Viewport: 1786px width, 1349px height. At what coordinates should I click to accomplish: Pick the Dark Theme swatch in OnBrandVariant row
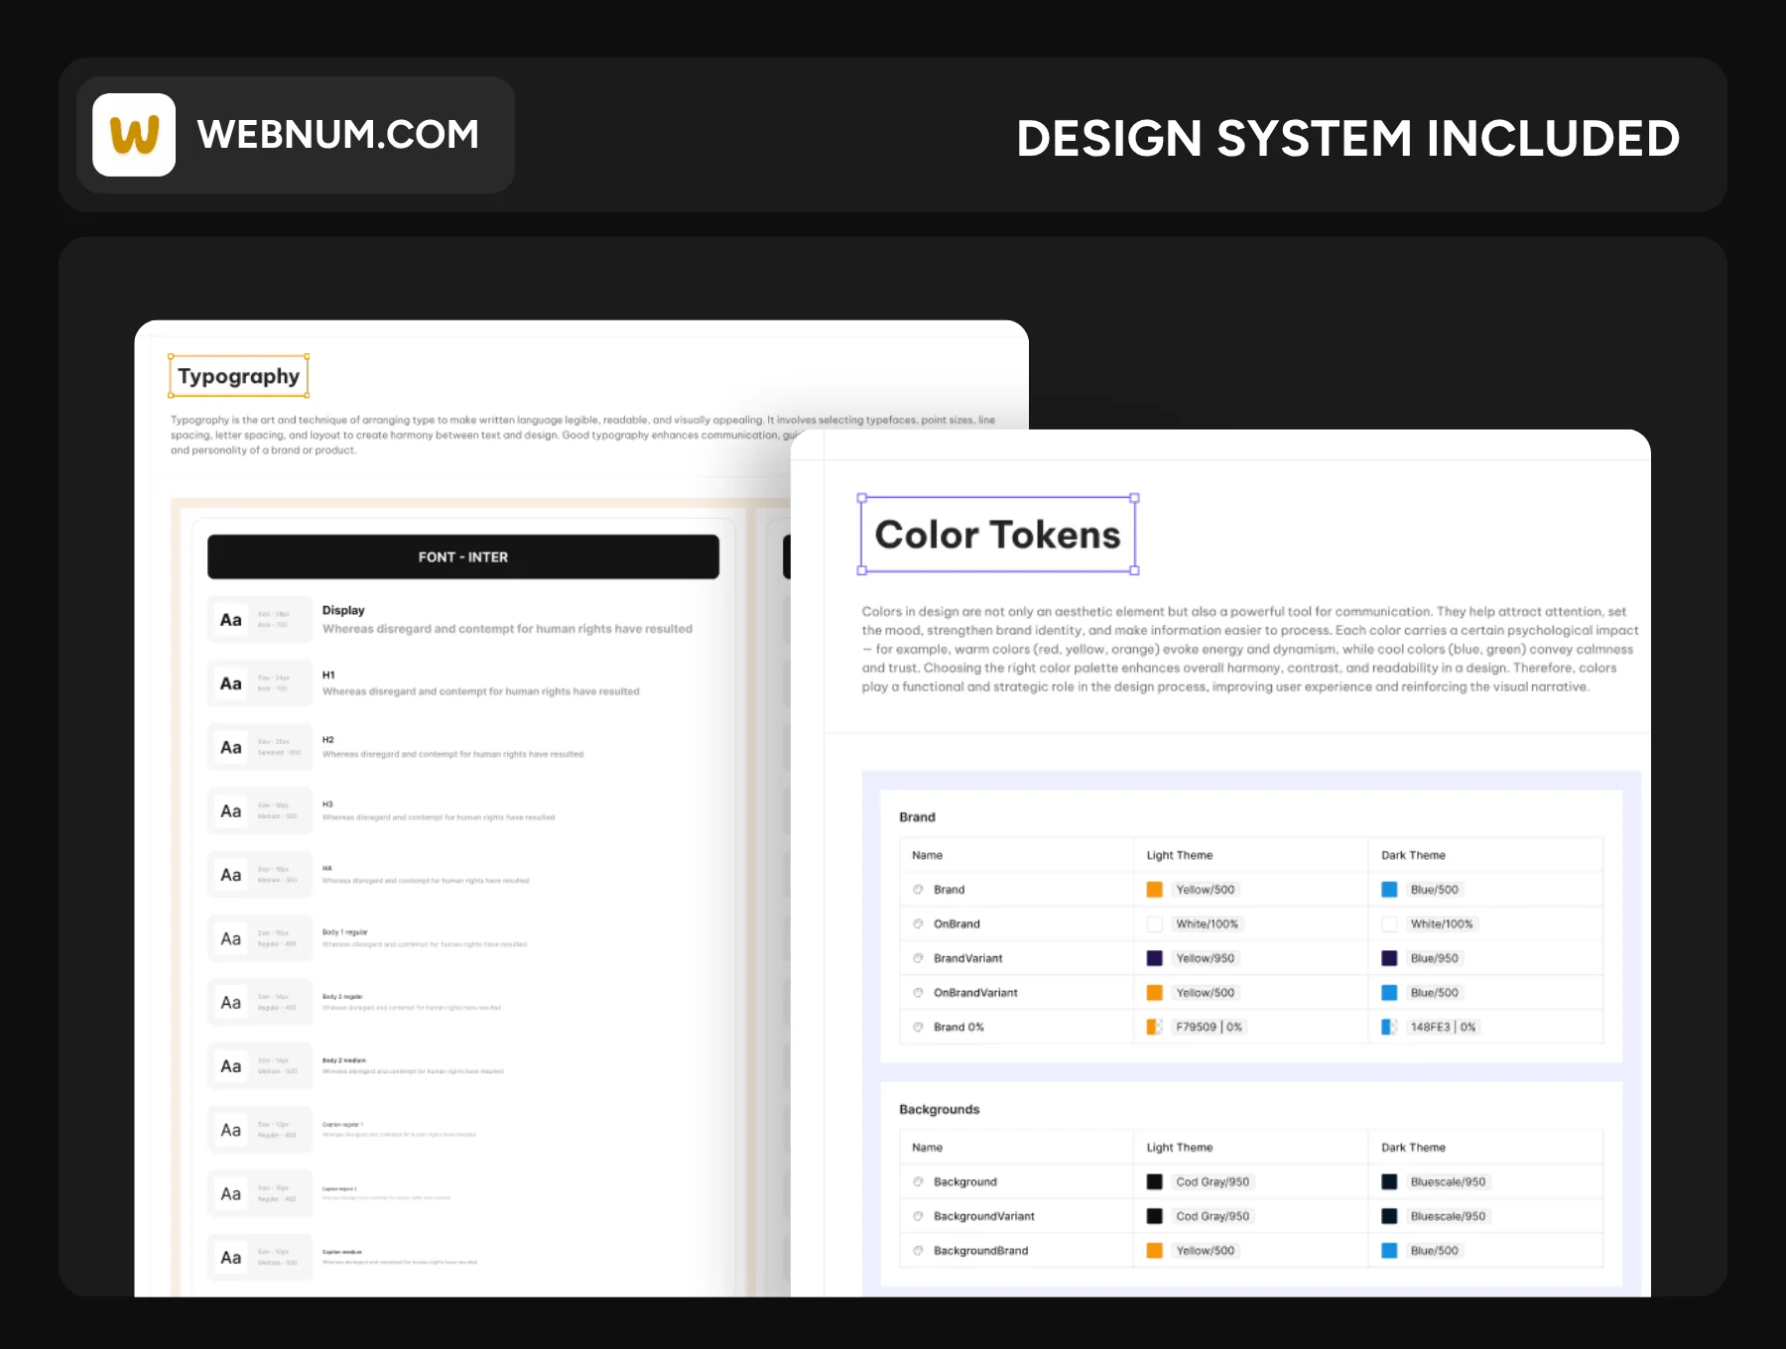(x=1389, y=993)
